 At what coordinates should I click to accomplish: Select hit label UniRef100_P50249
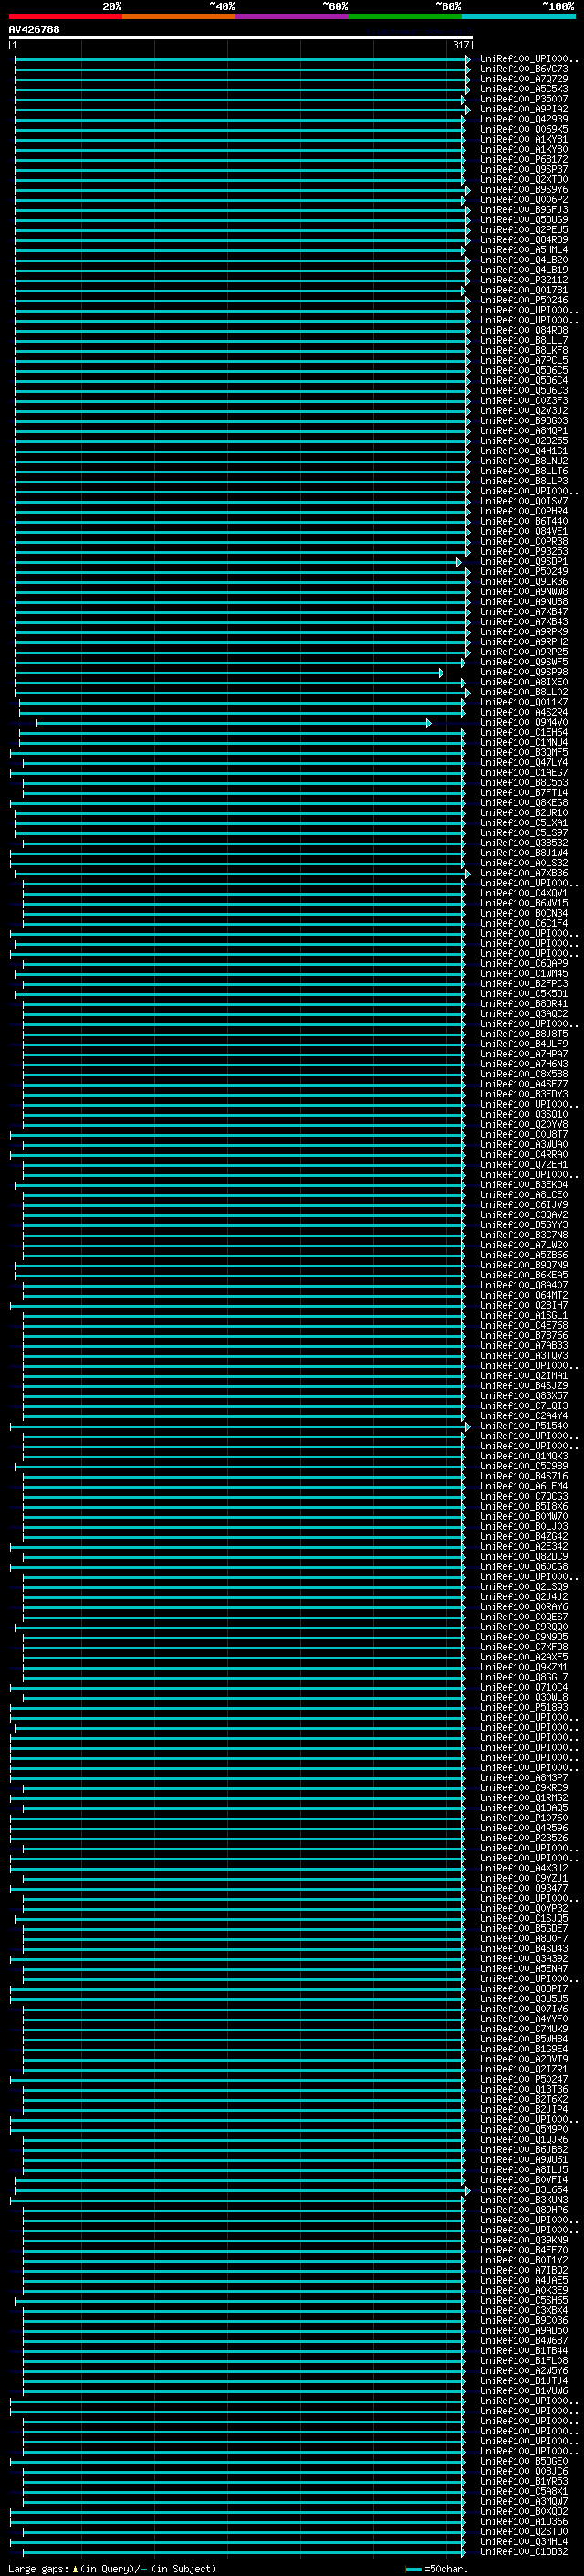point(523,572)
